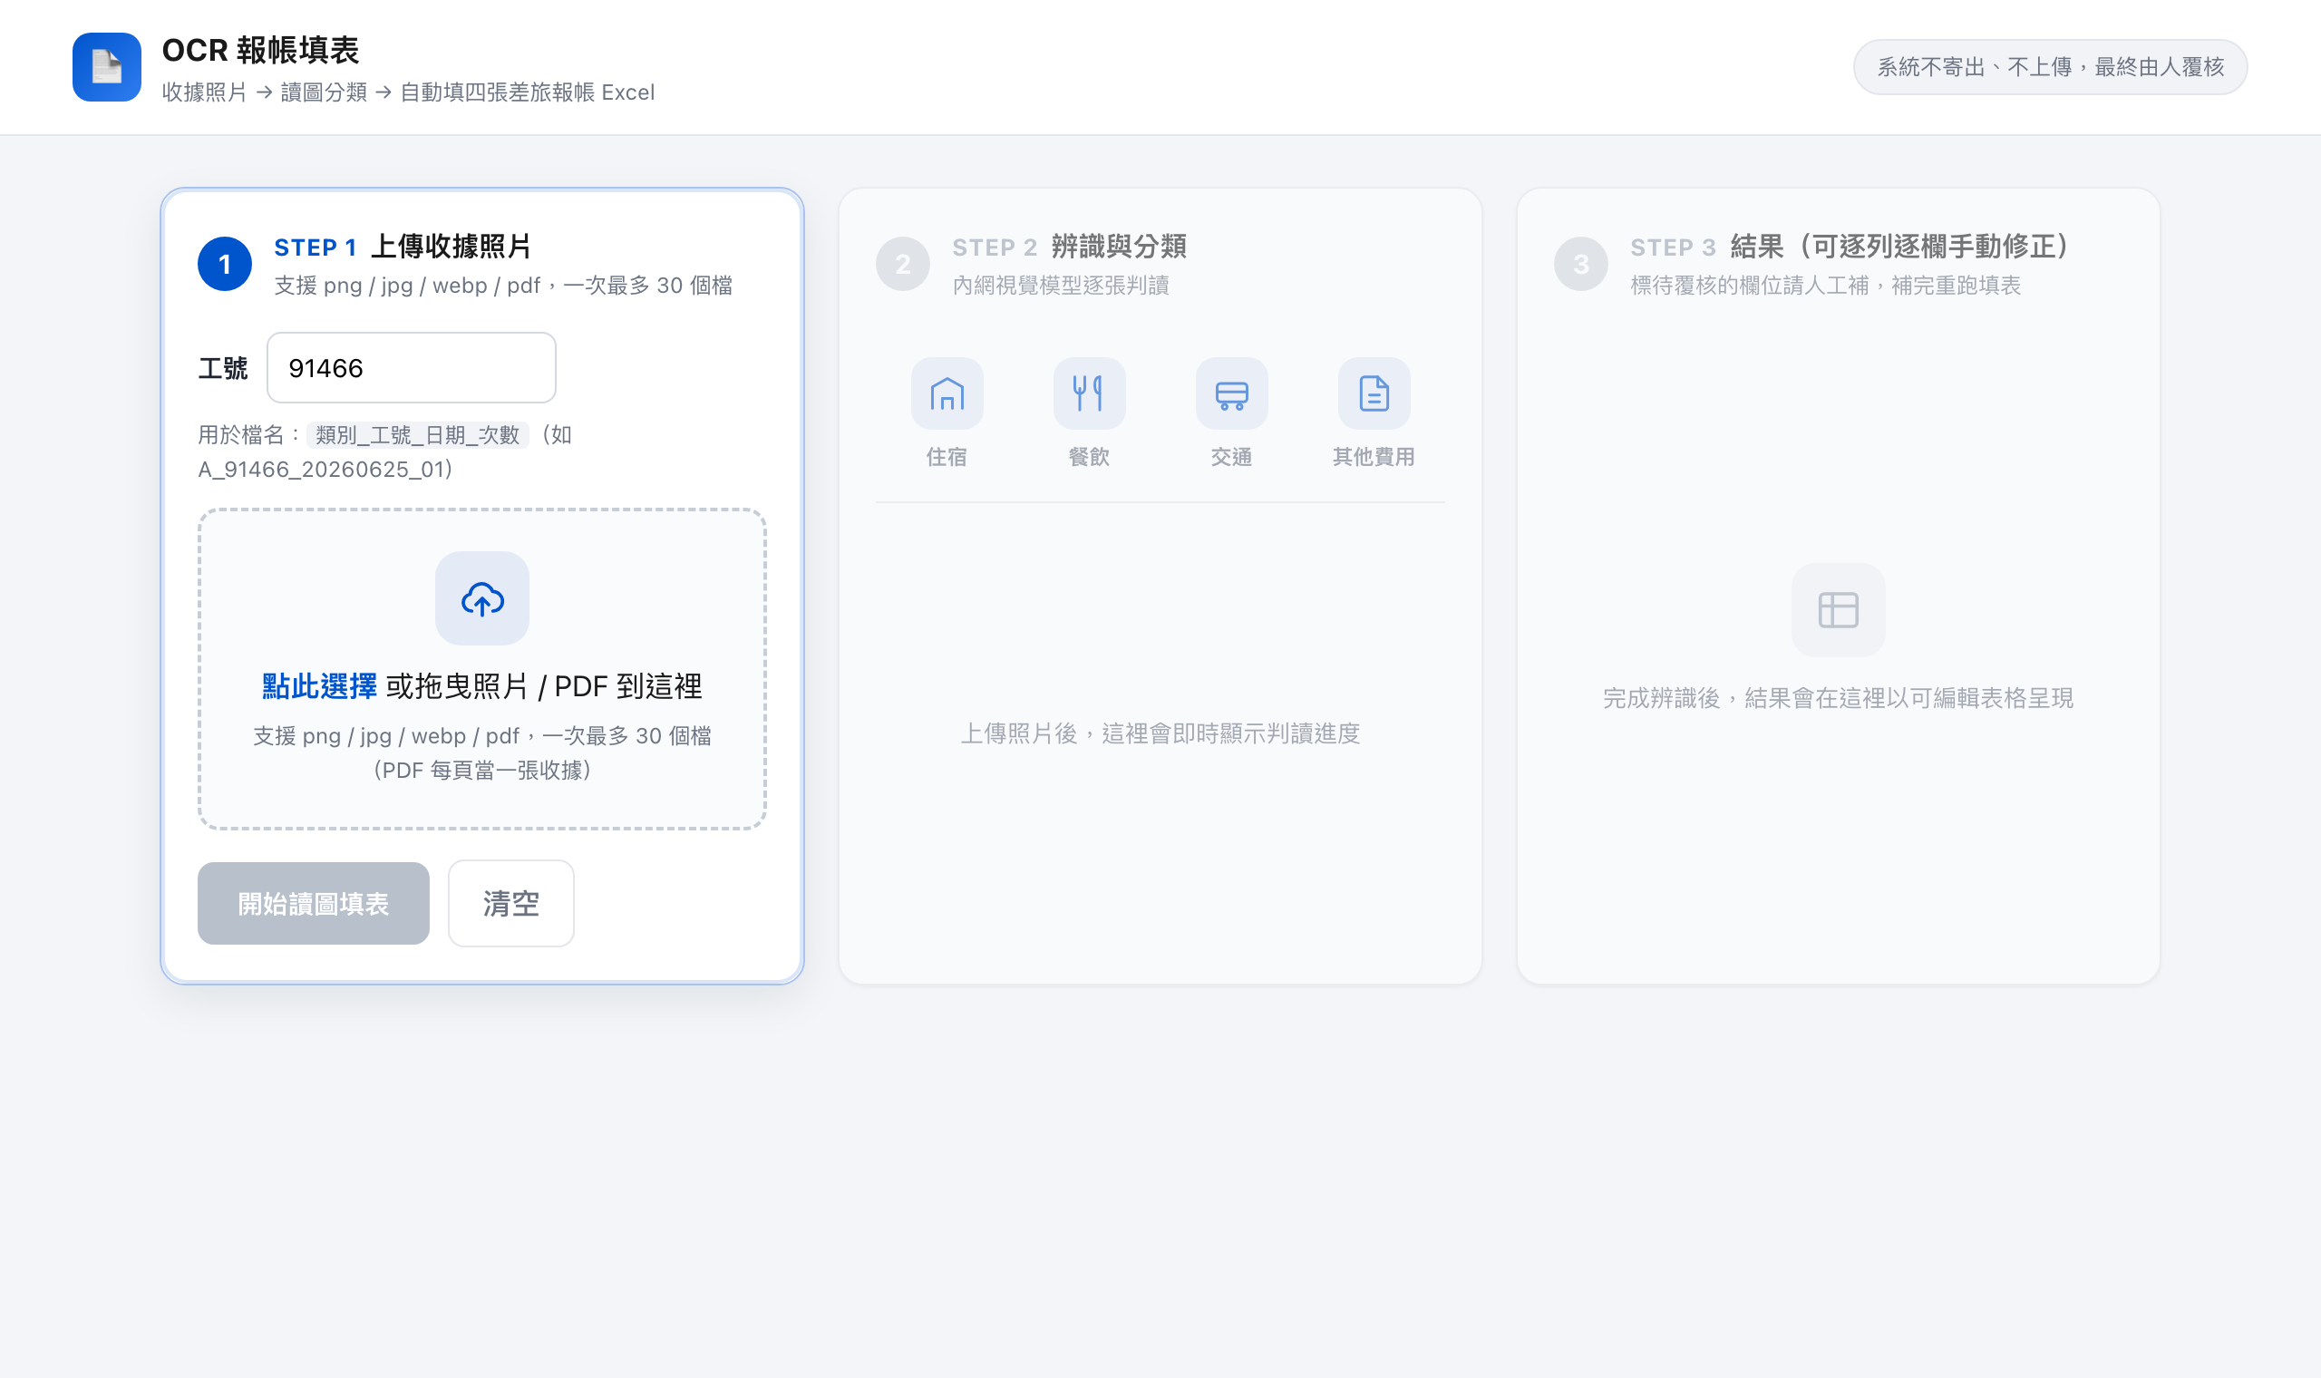The width and height of the screenshot is (2321, 1378).
Task: Click the 系統不寄出、不上傳 notice badge
Action: pyautogui.click(x=2050, y=67)
